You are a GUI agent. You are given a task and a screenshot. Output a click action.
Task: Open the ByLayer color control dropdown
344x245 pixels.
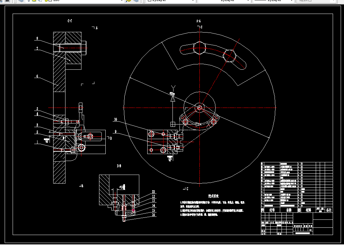point(171,1)
